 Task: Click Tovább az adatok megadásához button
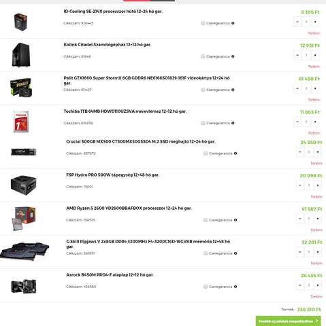pos(288,321)
